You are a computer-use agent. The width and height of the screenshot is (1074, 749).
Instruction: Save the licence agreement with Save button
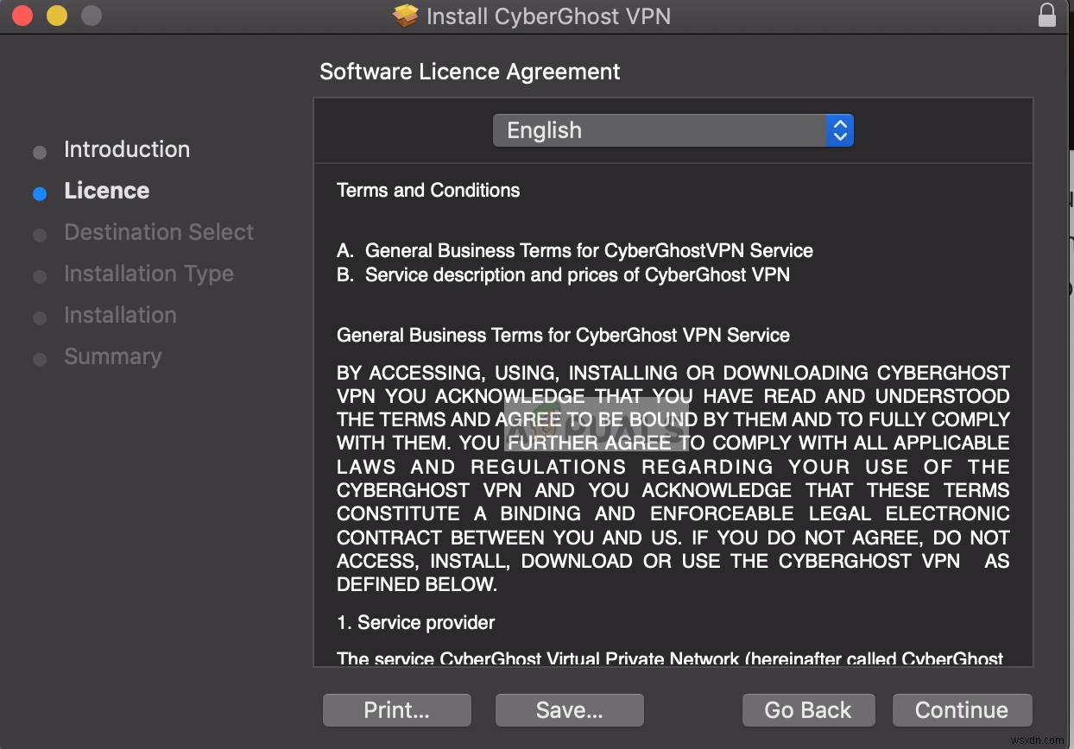click(x=569, y=709)
